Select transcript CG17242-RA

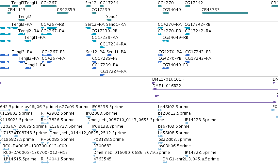coord(198,31)
